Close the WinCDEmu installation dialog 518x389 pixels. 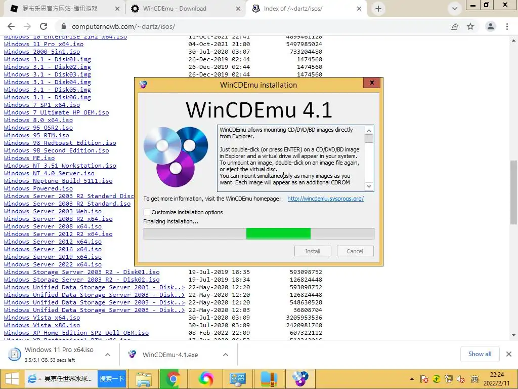point(372,83)
